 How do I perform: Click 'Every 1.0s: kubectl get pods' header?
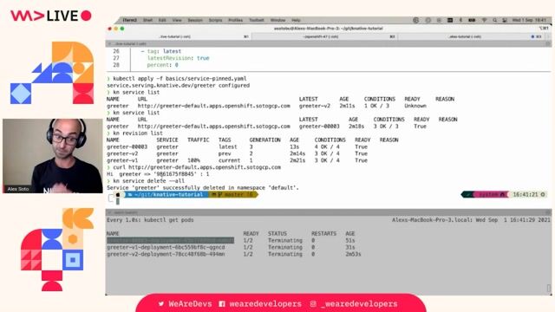pyautogui.click(x=150, y=219)
